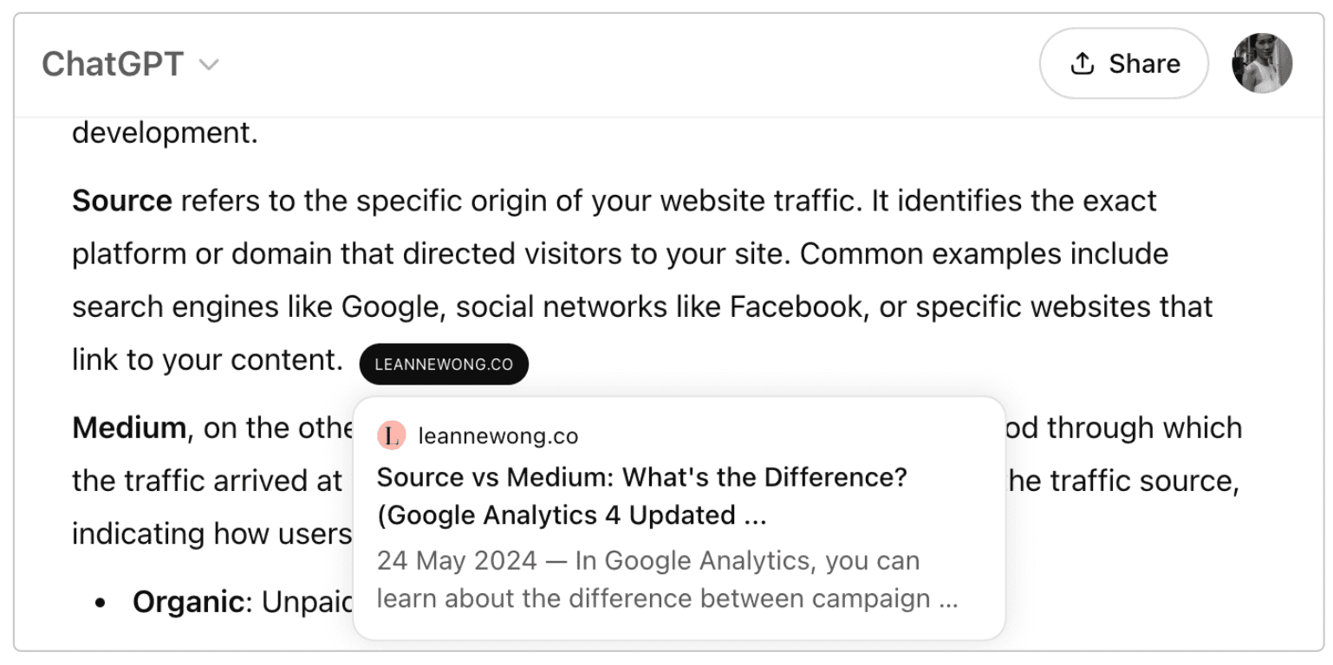Click the LEANNEWONG.CO citation pill

tap(444, 365)
